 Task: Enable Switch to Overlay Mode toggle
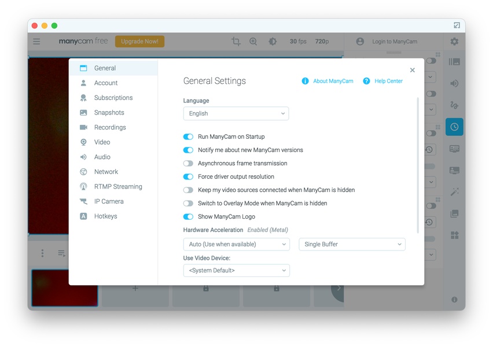pos(188,204)
